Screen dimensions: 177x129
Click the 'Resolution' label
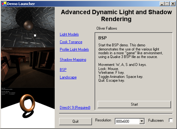[x=103, y=120]
